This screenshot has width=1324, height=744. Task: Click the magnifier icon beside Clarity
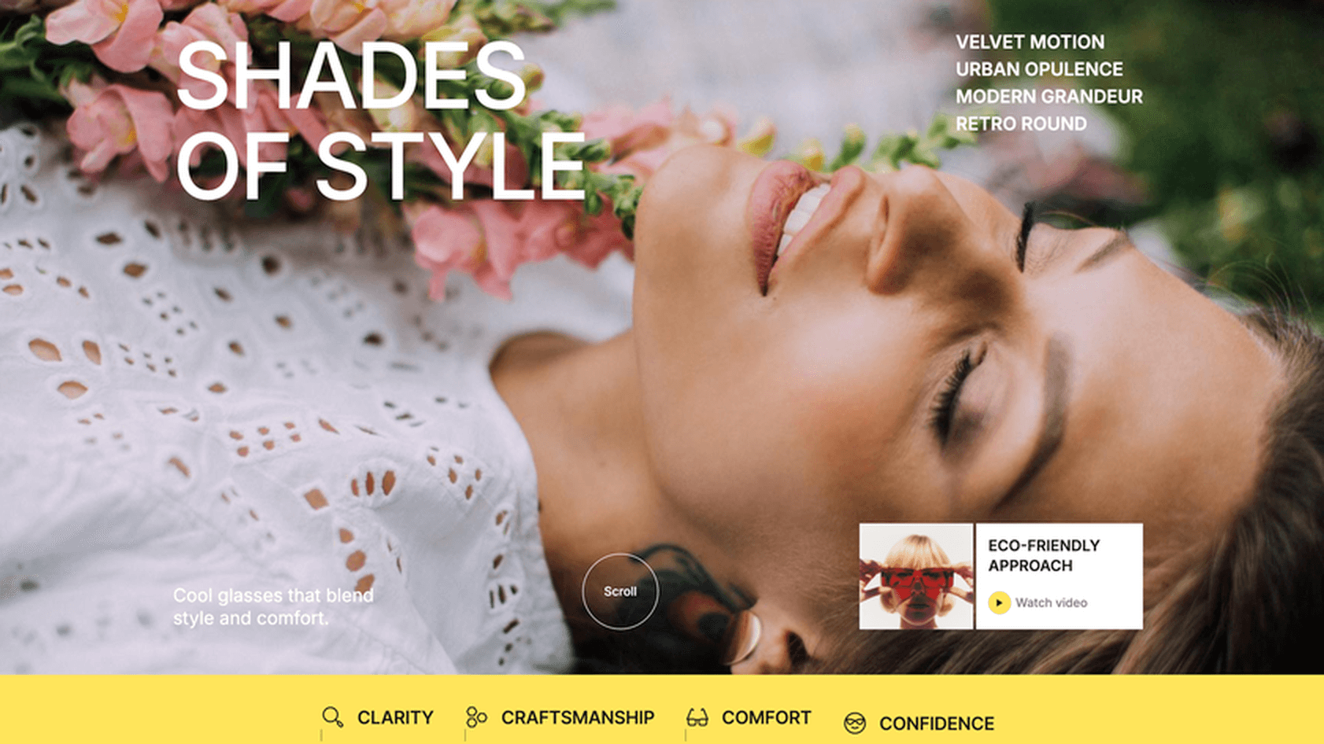(332, 716)
